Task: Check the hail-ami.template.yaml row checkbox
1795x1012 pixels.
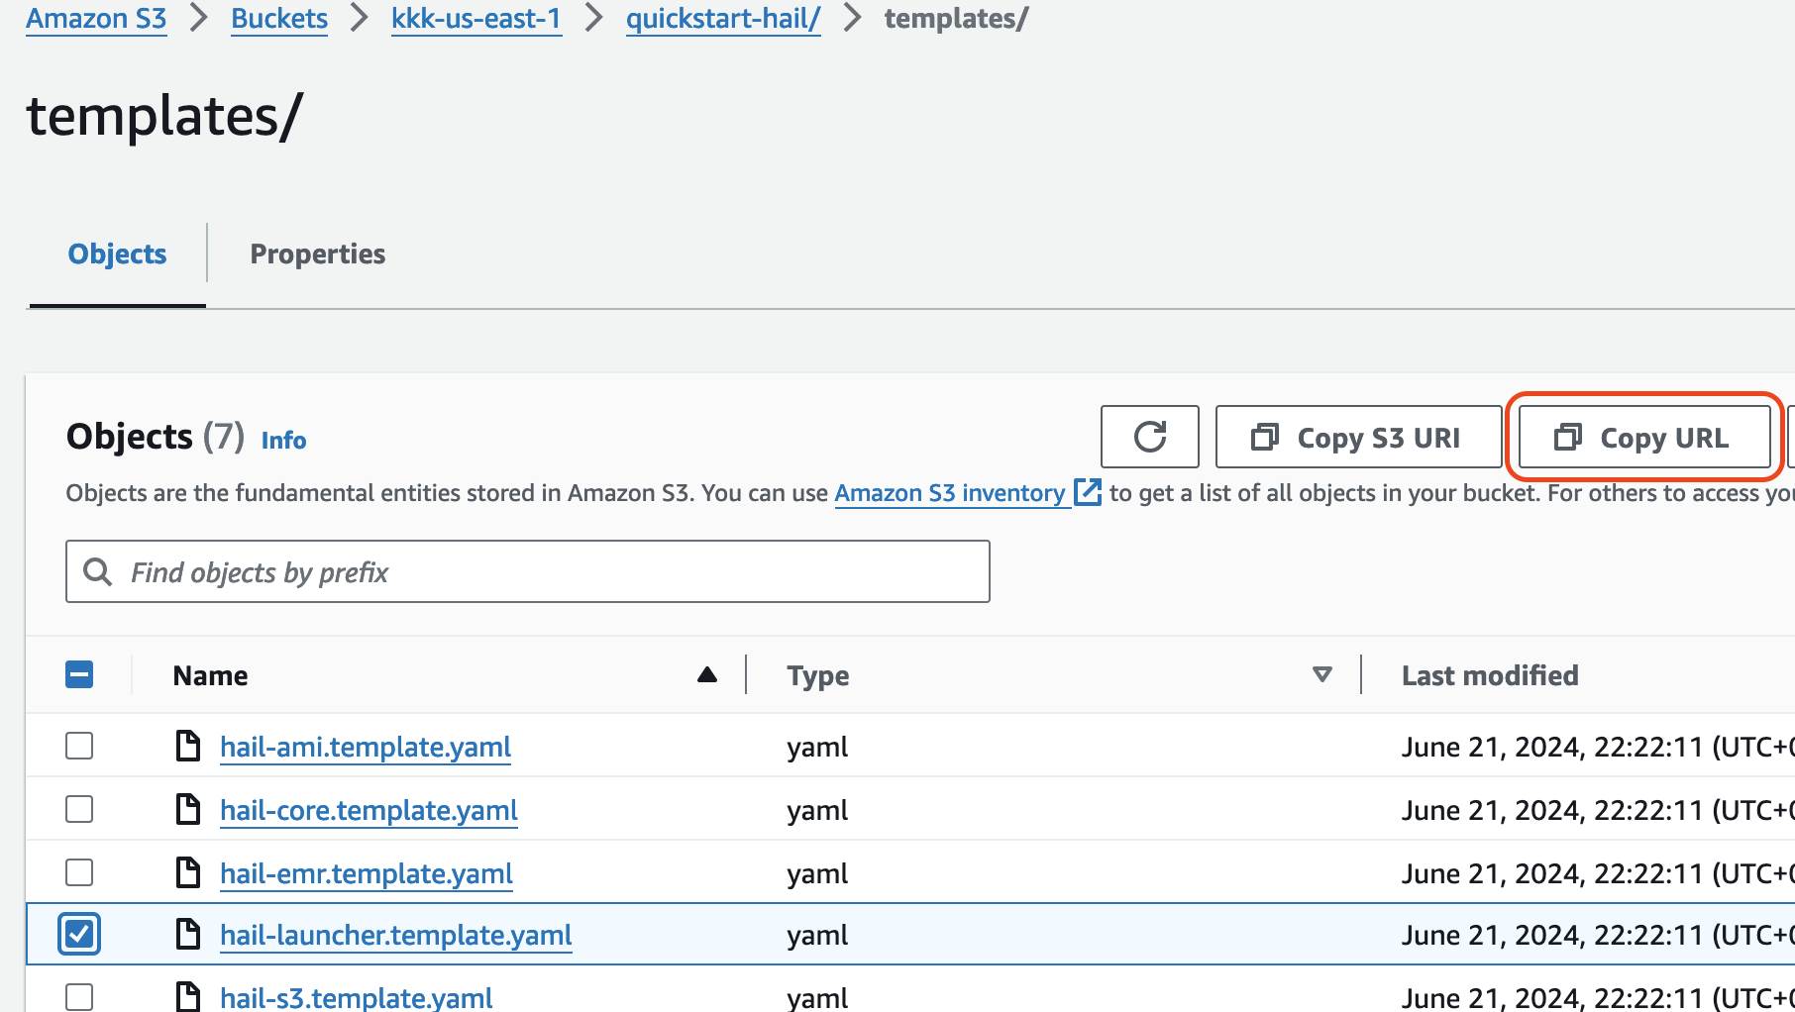Action: click(79, 746)
